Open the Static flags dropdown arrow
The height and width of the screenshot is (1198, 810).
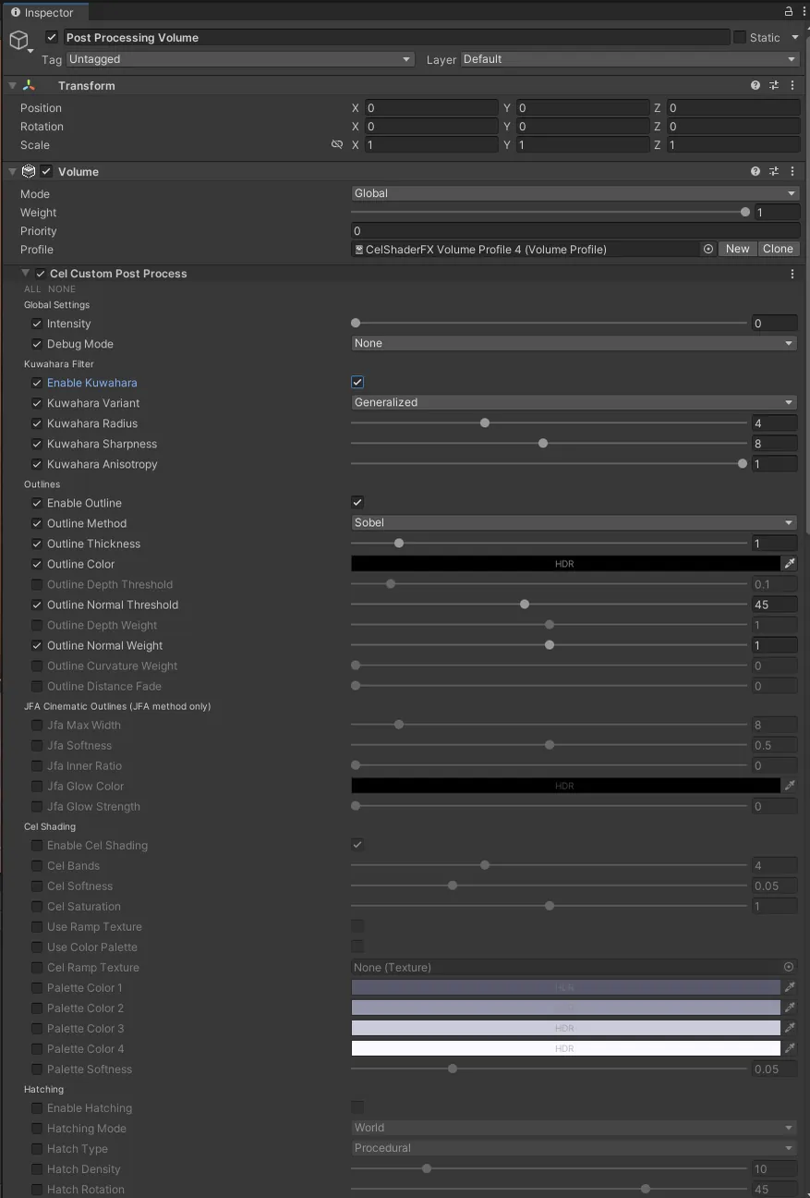coord(795,37)
